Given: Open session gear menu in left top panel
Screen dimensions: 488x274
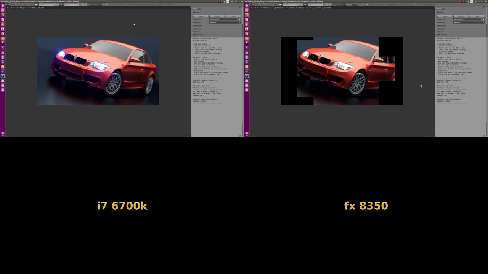Looking at the screenshot, I should pyautogui.click(x=242, y=2).
